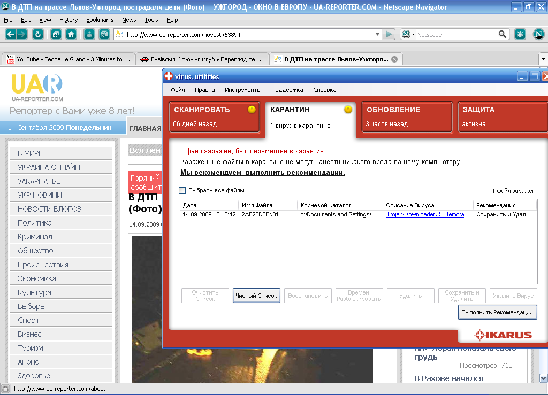Click the person icon in the Netscape toolbar
Screen dimensions: 548x395
coord(89,34)
